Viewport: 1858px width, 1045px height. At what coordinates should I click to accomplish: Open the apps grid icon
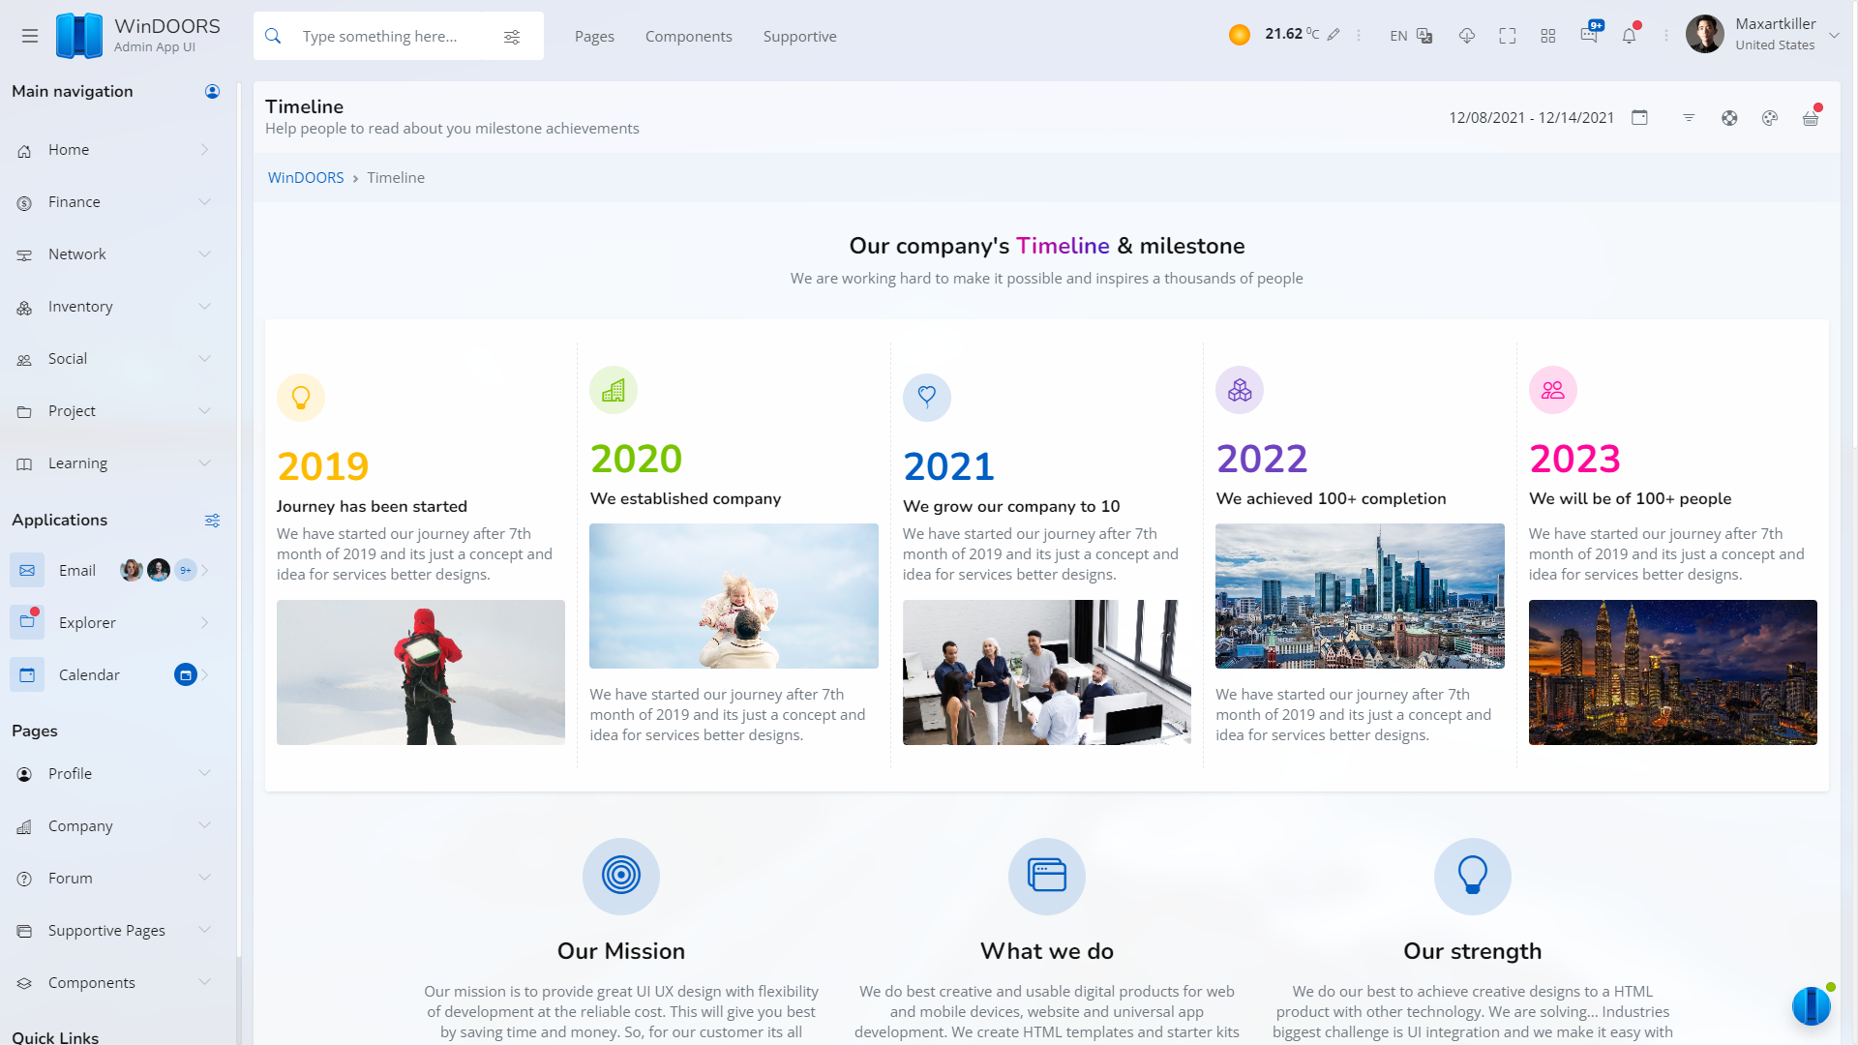[x=1548, y=36]
